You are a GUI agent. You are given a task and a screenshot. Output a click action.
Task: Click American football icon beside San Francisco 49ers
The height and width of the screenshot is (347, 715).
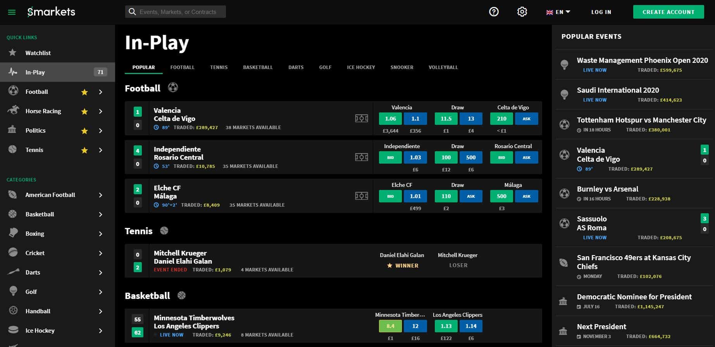[564, 263]
